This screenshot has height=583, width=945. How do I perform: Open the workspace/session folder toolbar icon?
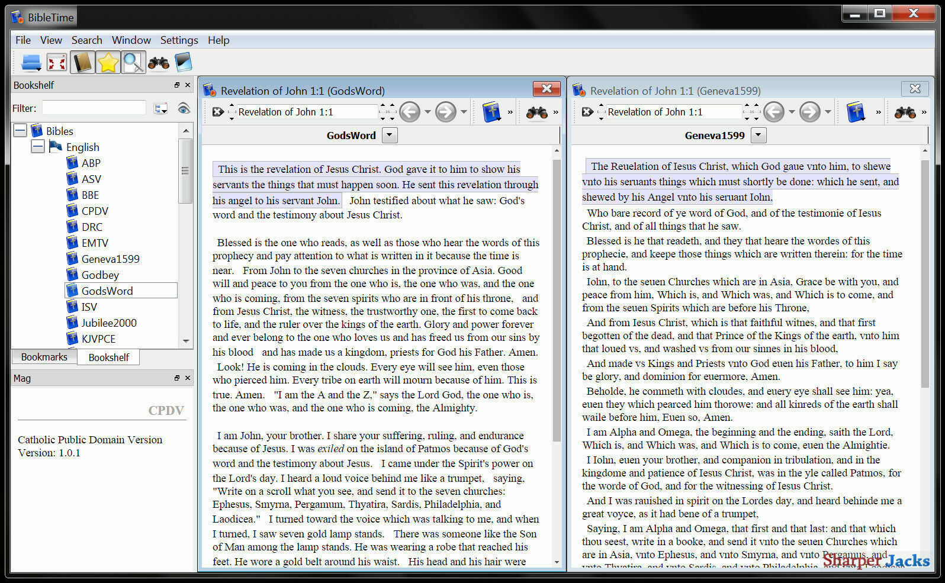(x=31, y=62)
